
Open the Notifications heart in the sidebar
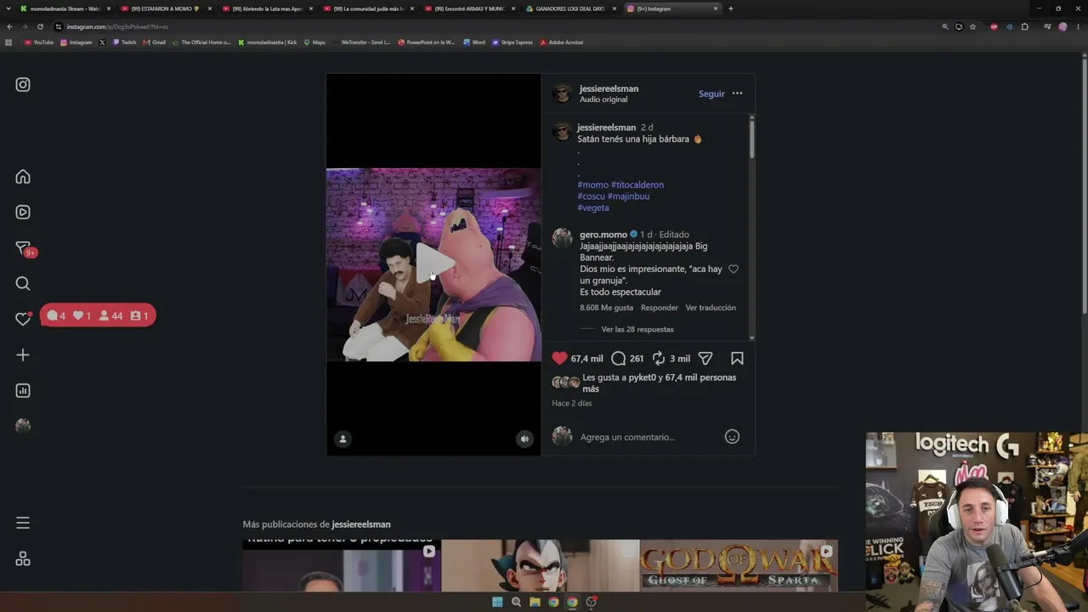tap(23, 319)
